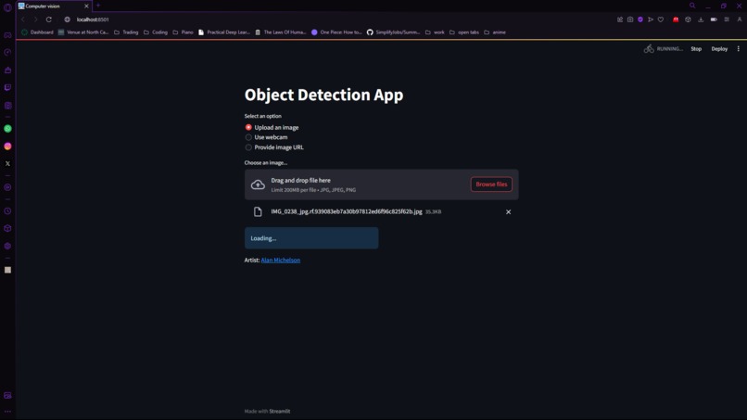Click the Deploy button
Screen dimensions: 747x420
719,48
